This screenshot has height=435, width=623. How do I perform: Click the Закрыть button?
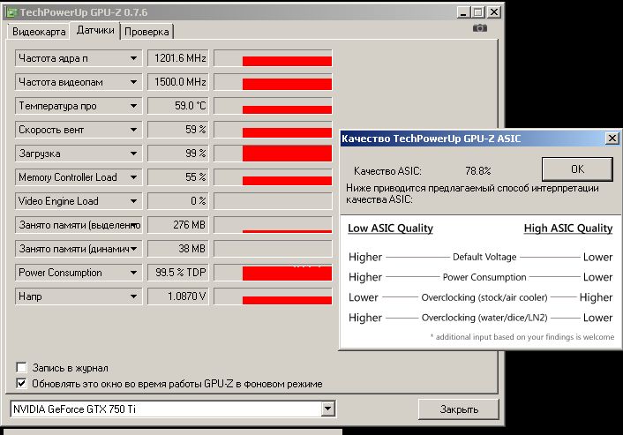click(459, 409)
